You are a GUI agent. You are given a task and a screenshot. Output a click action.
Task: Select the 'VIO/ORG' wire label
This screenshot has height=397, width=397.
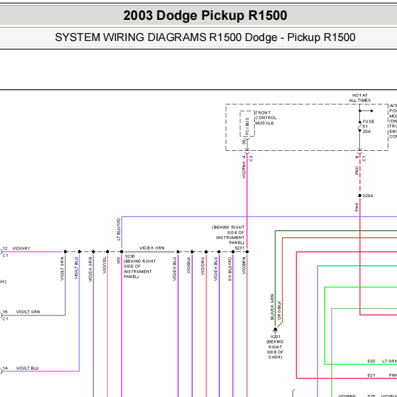pyautogui.click(x=202, y=266)
